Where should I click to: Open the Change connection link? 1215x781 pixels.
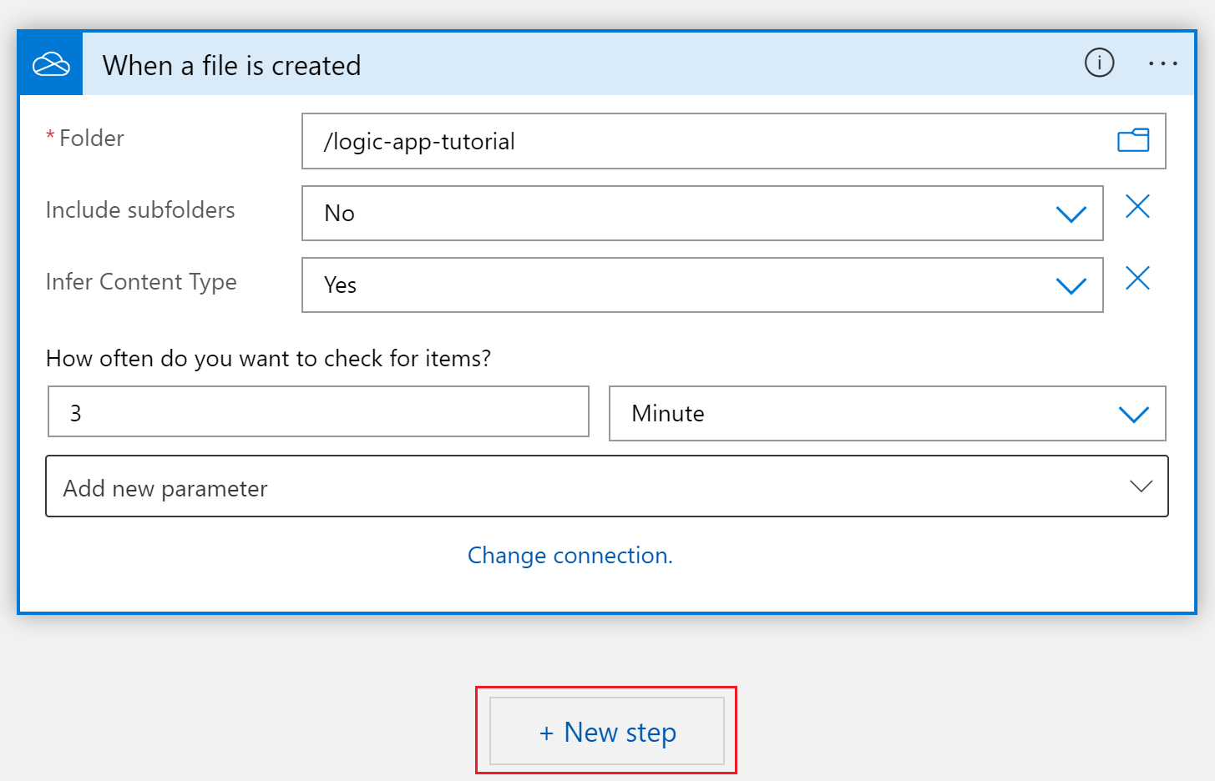click(x=570, y=555)
